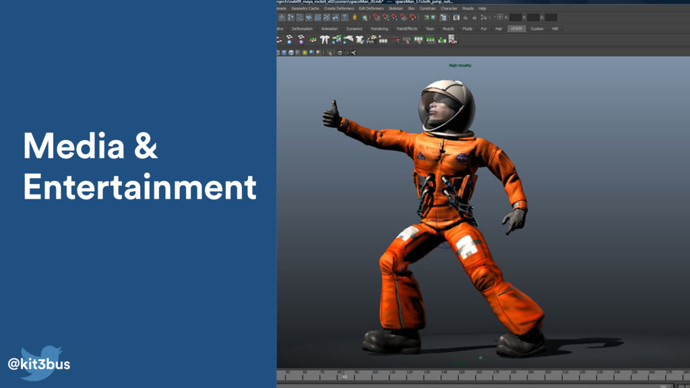The width and height of the screenshot is (690, 388).
Task: Open the Create Deformers menu
Action: click(x=339, y=8)
